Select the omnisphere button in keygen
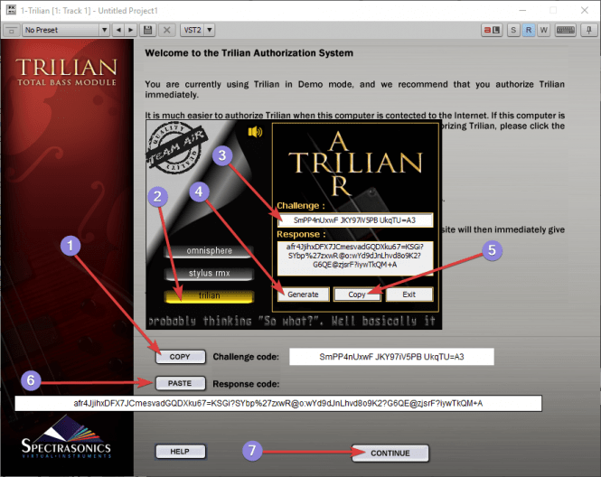 (x=210, y=250)
